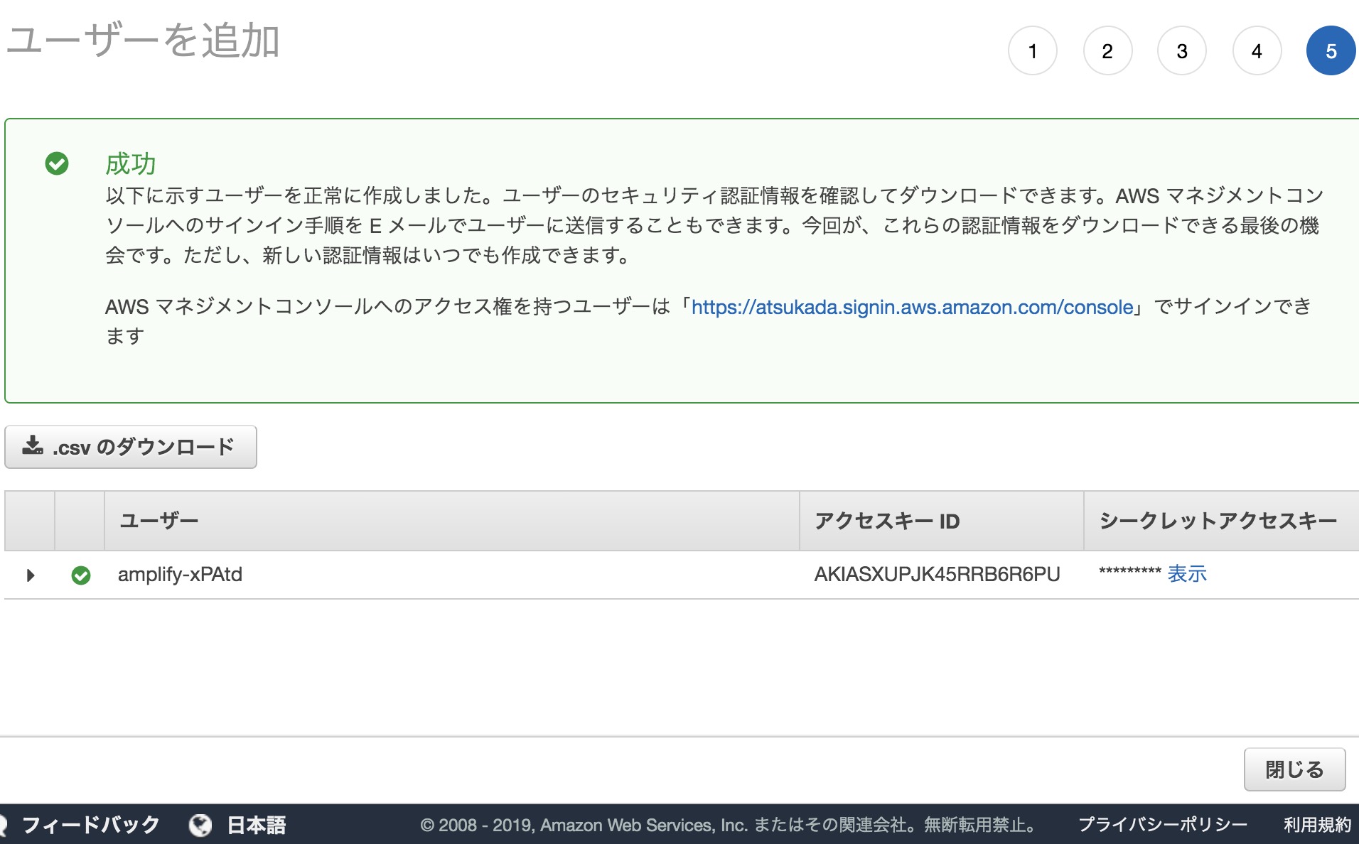This screenshot has height=844, width=1359.
Task: Show the secret access key via 表示
Action: (1187, 574)
